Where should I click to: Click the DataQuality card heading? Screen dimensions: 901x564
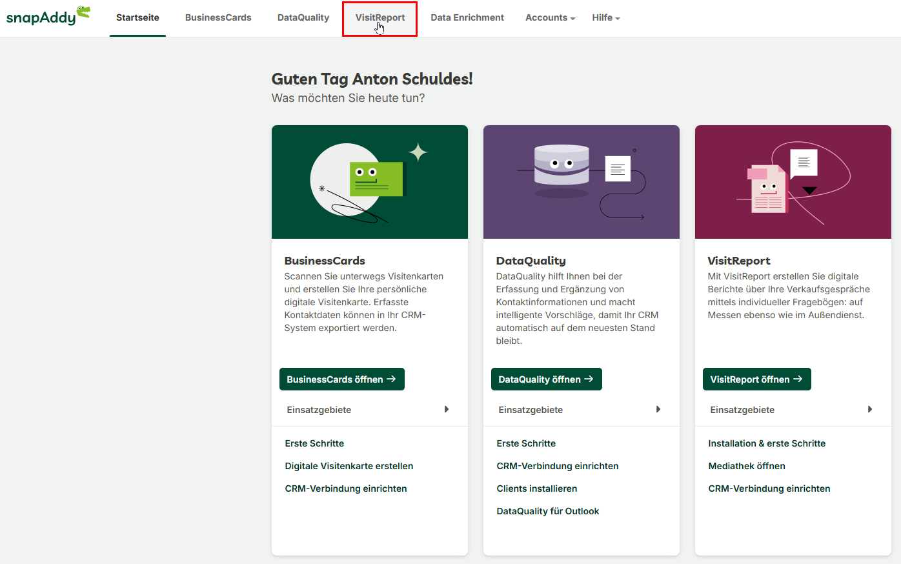point(531,261)
